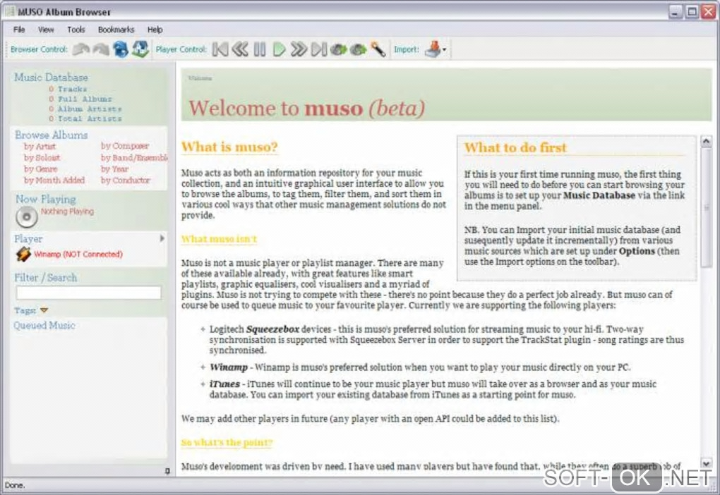Viewport: 720px width, 495px height.
Task: Open the Tools menu
Action: 76,30
